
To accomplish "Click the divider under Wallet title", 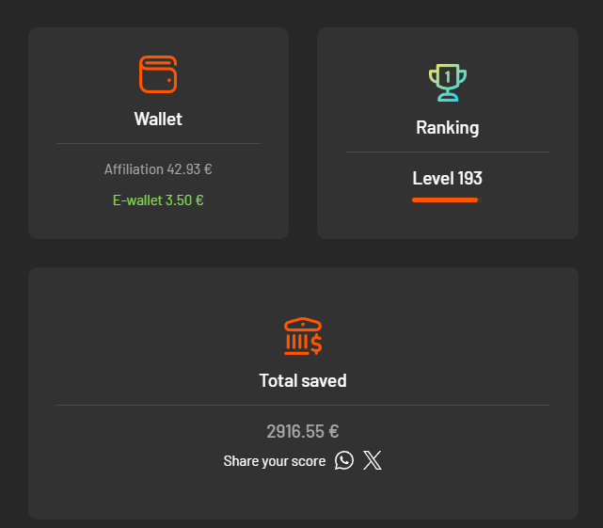I will point(158,144).
